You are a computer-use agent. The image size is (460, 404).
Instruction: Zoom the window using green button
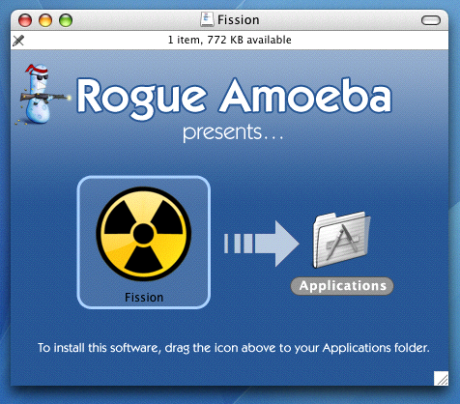(66, 20)
